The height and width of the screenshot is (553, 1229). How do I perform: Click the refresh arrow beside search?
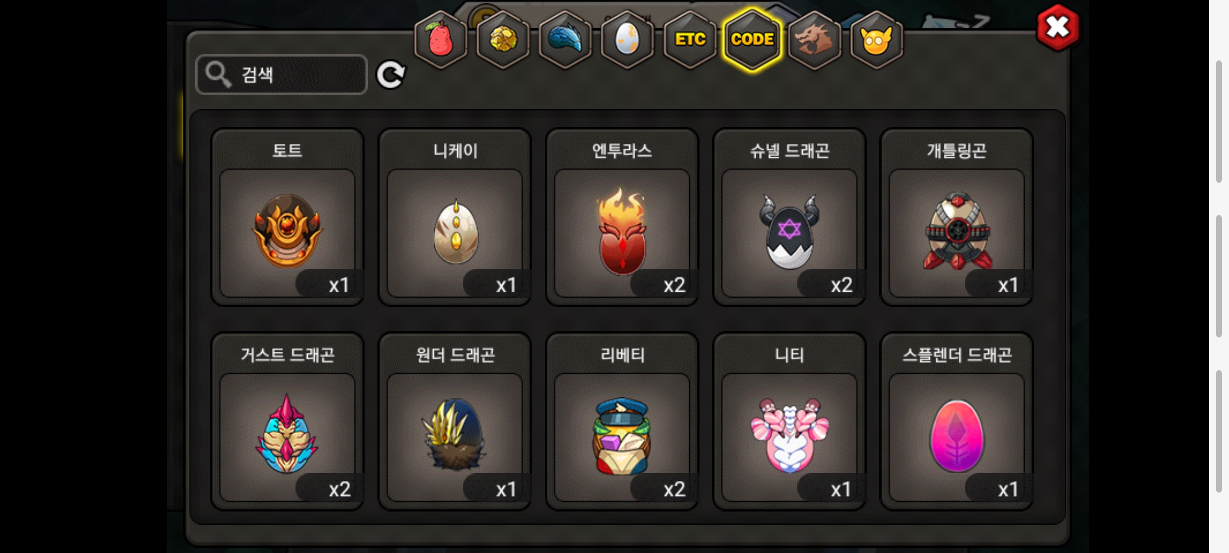click(x=391, y=75)
